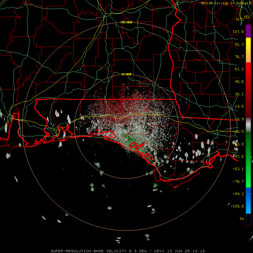
Task: Pick the purple segment of color scale
Action: pyautogui.click(x=248, y=31)
